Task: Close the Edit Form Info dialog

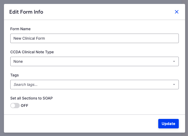Action: pyautogui.click(x=177, y=12)
